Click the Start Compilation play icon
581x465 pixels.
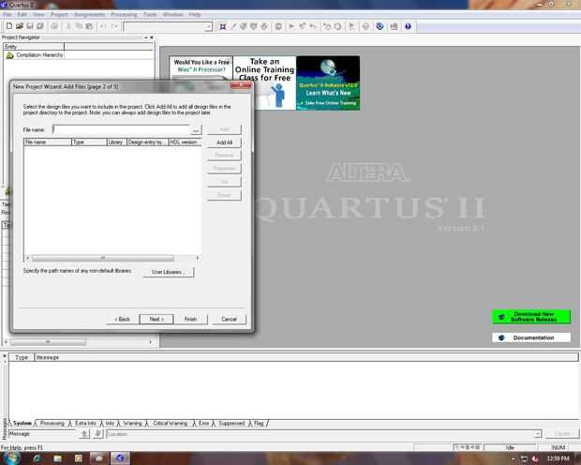(x=291, y=26)
